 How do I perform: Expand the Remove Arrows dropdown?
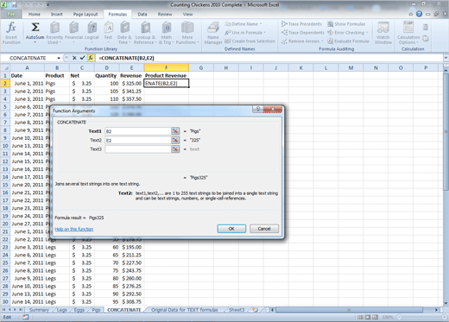322,41
